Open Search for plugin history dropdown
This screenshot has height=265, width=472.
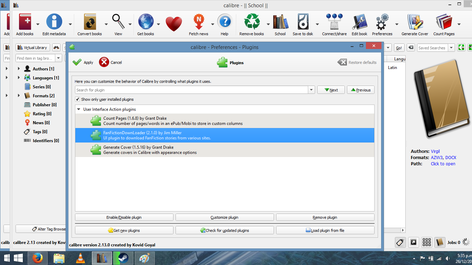tap(311, 90)
